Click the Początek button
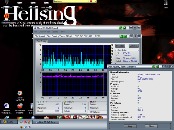Viewport: 174px width, 130px height. coord(120,46)
